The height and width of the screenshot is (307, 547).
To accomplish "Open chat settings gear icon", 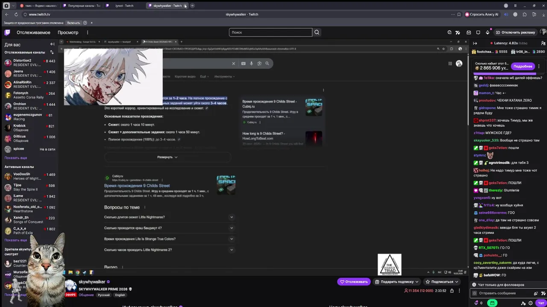I will click(530, 303).
